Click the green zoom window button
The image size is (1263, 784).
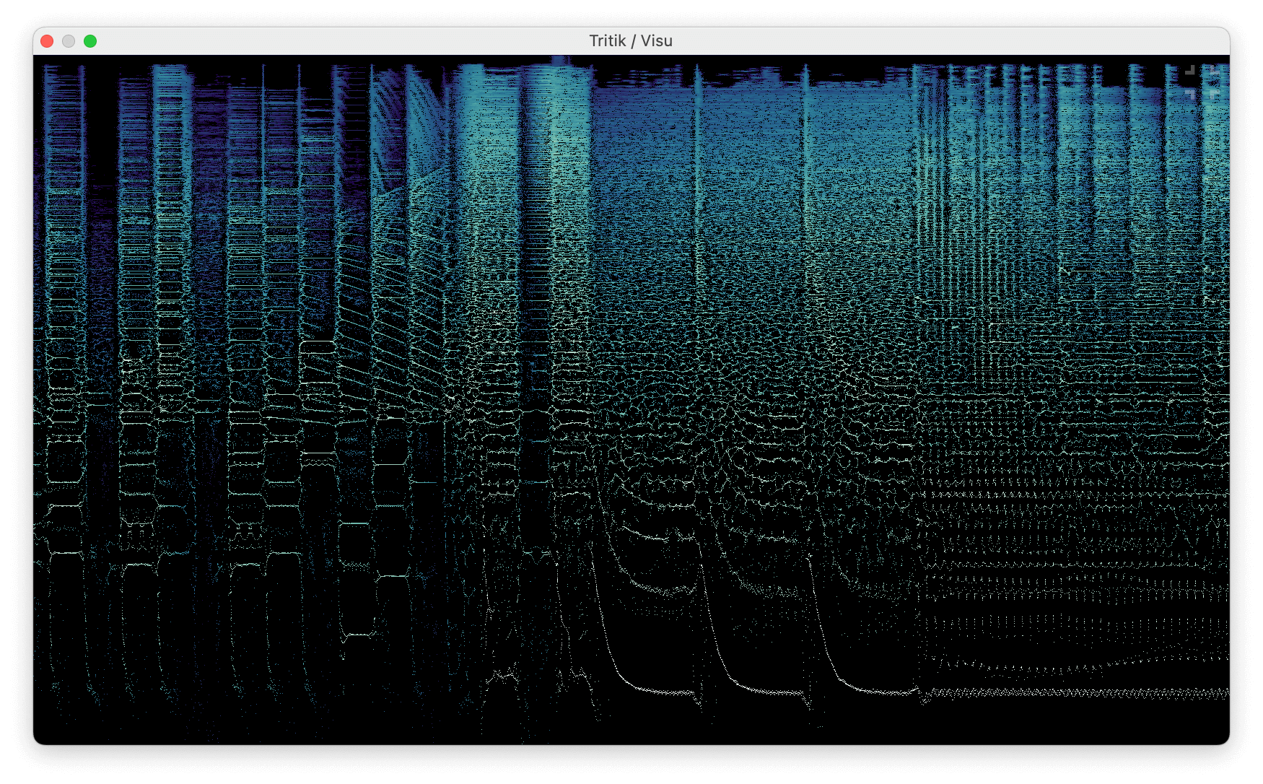[x=90, y=41]
